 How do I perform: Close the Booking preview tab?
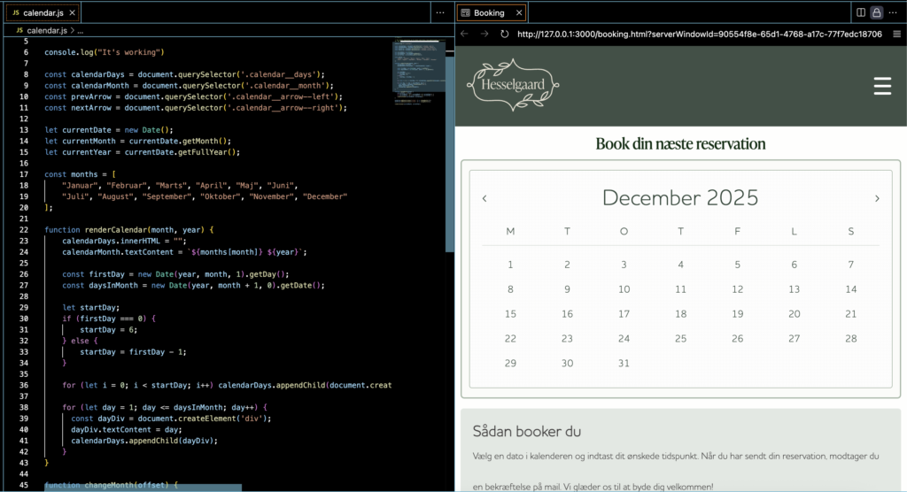pos(519,12)
